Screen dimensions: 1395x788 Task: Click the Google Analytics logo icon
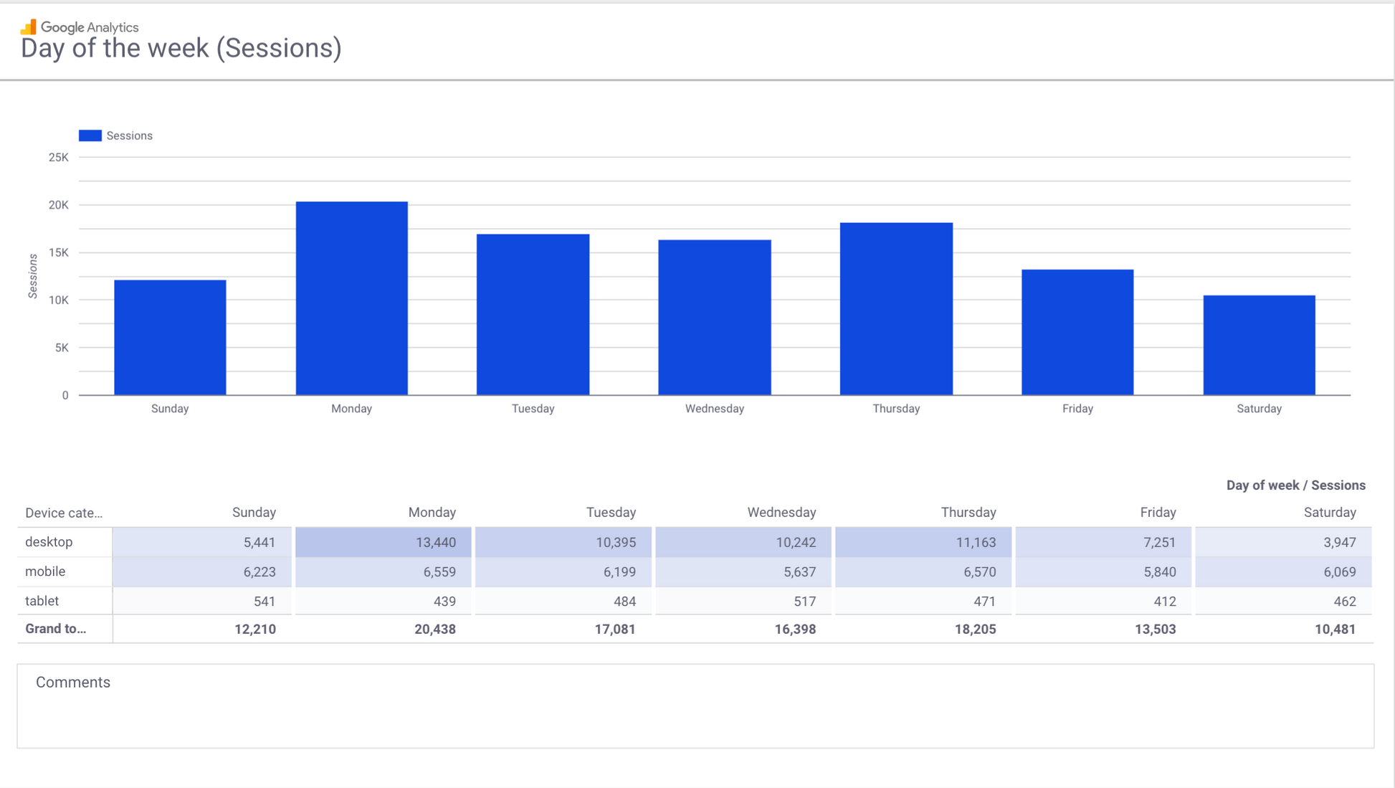28,27
